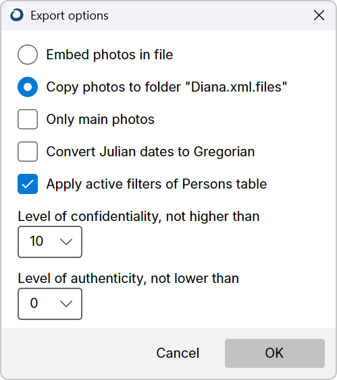Click the "Only main photos" label text
The width and height of the screenshot is (337, 380).
(101, 119)
